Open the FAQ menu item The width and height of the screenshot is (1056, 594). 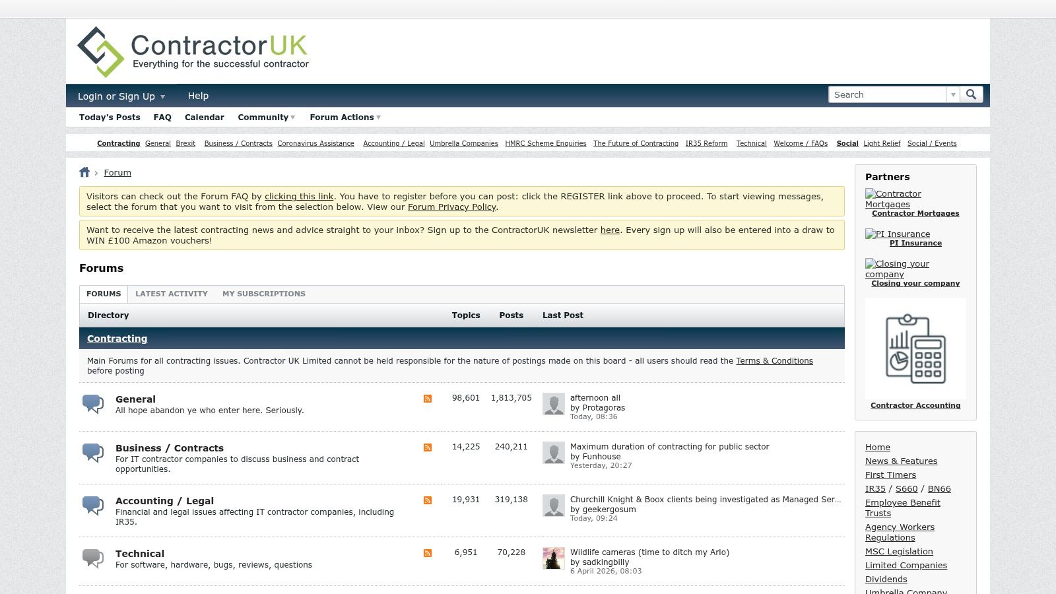click(x=162, y=117)
